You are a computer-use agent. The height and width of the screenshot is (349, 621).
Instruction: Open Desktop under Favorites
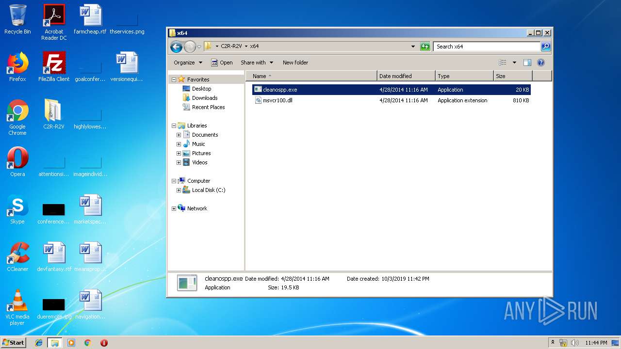[x=201, y=89]
